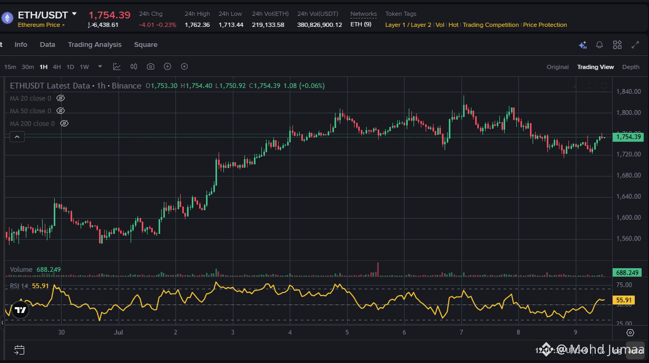Take a chart snapshot with camera icon
Viewport: 649px width, 363px height.
point(151,66)
